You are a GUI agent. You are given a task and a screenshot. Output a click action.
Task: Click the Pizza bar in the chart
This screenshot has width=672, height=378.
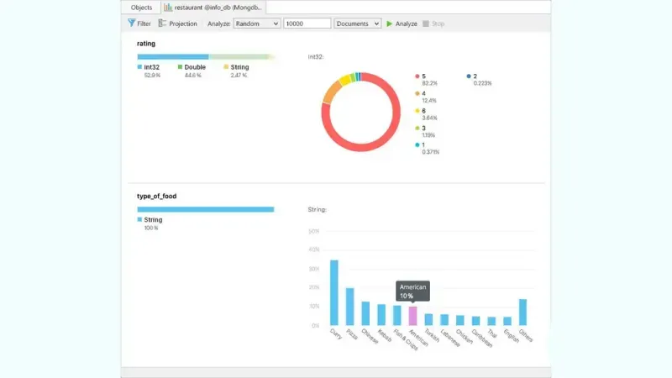349,307
